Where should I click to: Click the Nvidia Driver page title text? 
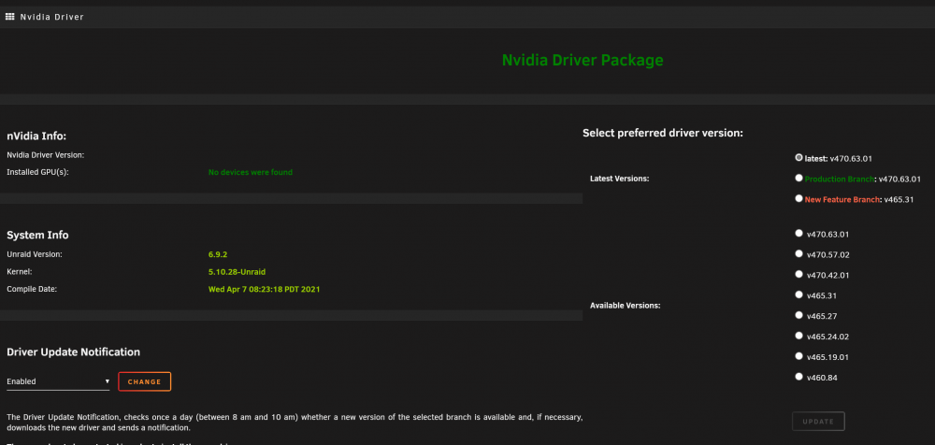click(51, 17)
